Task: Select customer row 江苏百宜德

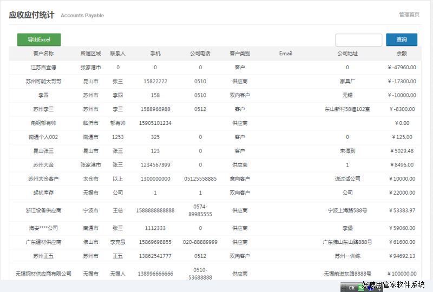Action: point(43,68)
